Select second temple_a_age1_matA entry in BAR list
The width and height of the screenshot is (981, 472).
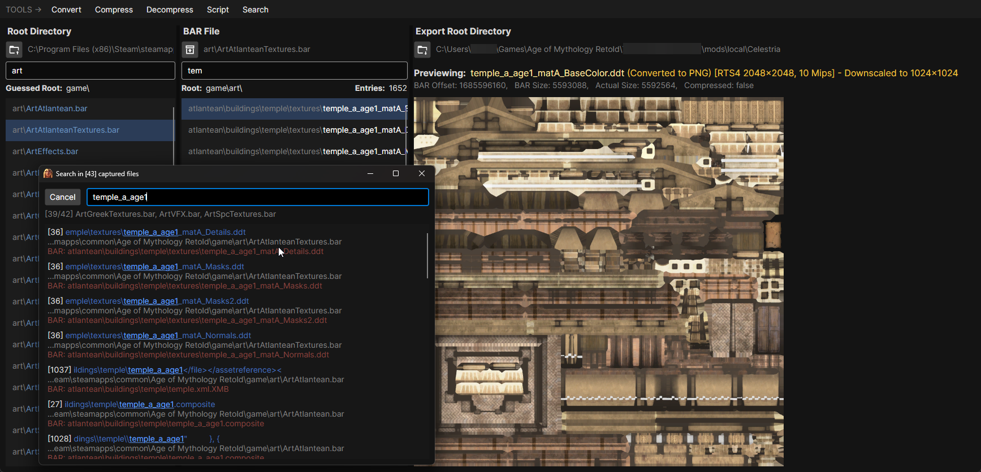[295, 130]
